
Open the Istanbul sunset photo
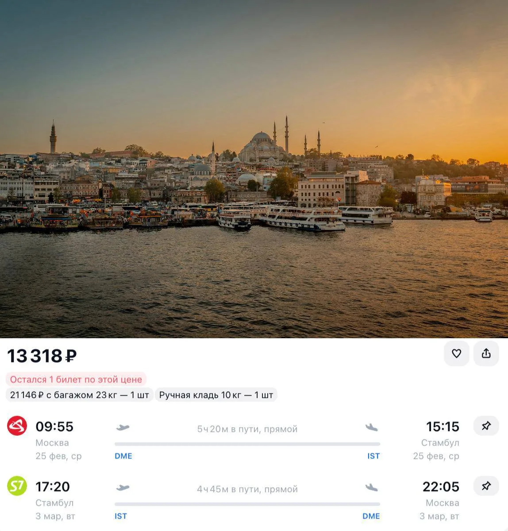click(x=254, y=169)
